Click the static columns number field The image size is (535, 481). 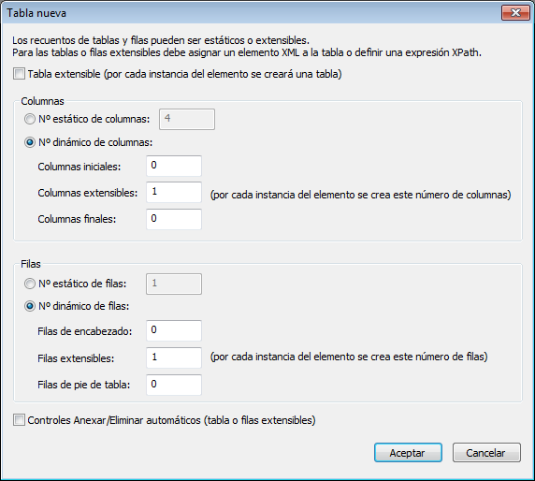pyautogui.click(x=187, y=119)
